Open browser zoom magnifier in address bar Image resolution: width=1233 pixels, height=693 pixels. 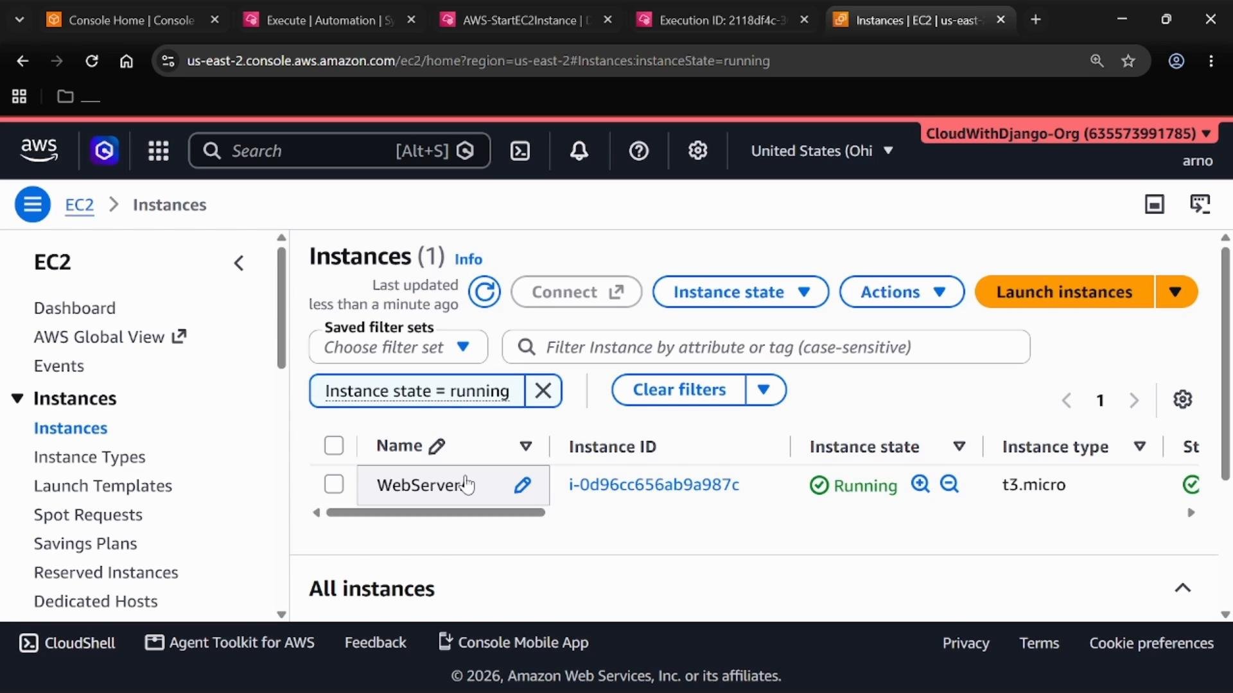[x=1097, y=61]
